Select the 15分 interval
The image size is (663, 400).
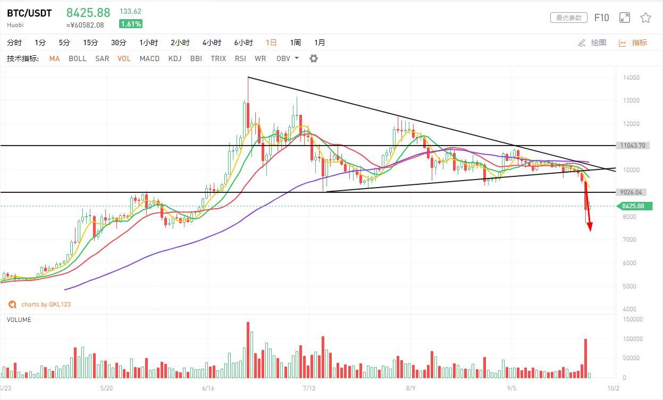point(90,42)
